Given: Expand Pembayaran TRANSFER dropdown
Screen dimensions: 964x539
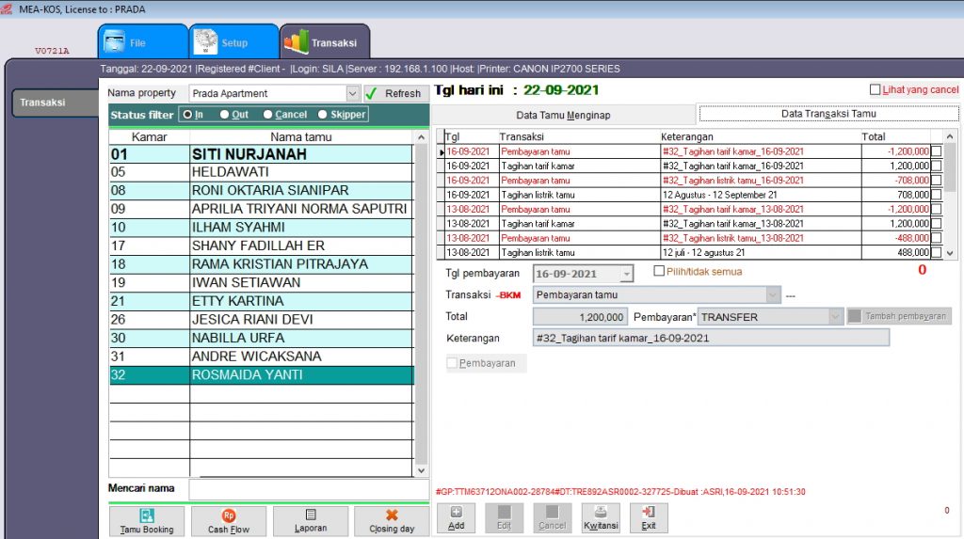Looking at the screenshot, I should click(834, 316).
